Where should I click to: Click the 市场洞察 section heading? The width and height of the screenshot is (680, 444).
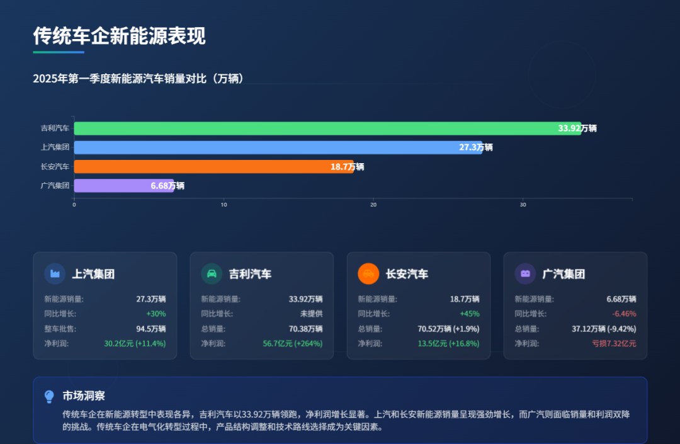point(84,396)
